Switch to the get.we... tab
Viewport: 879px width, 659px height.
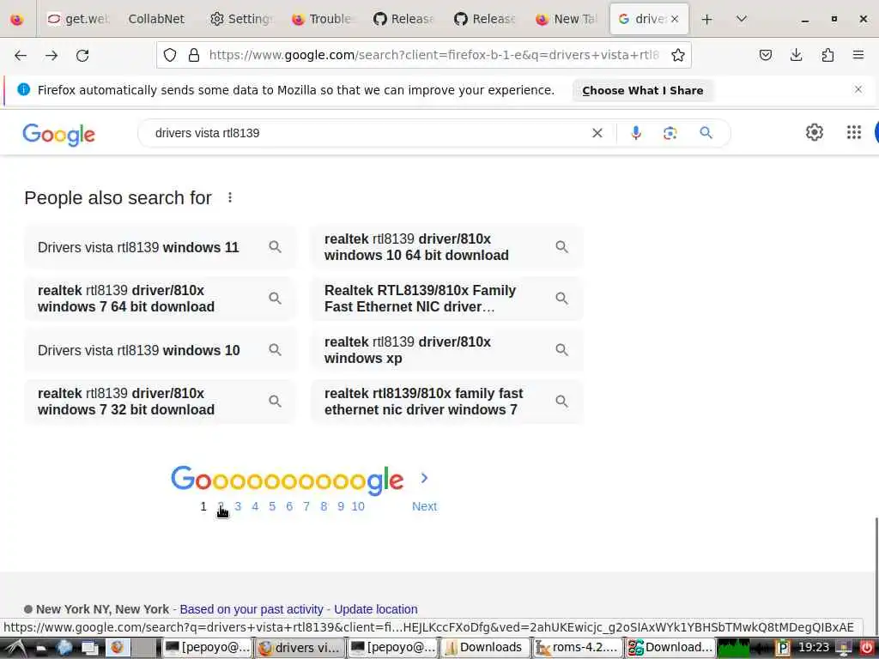(79, 19)
